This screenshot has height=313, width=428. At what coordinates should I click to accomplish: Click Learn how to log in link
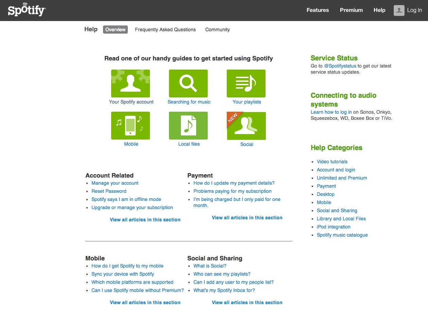[331, 112]
